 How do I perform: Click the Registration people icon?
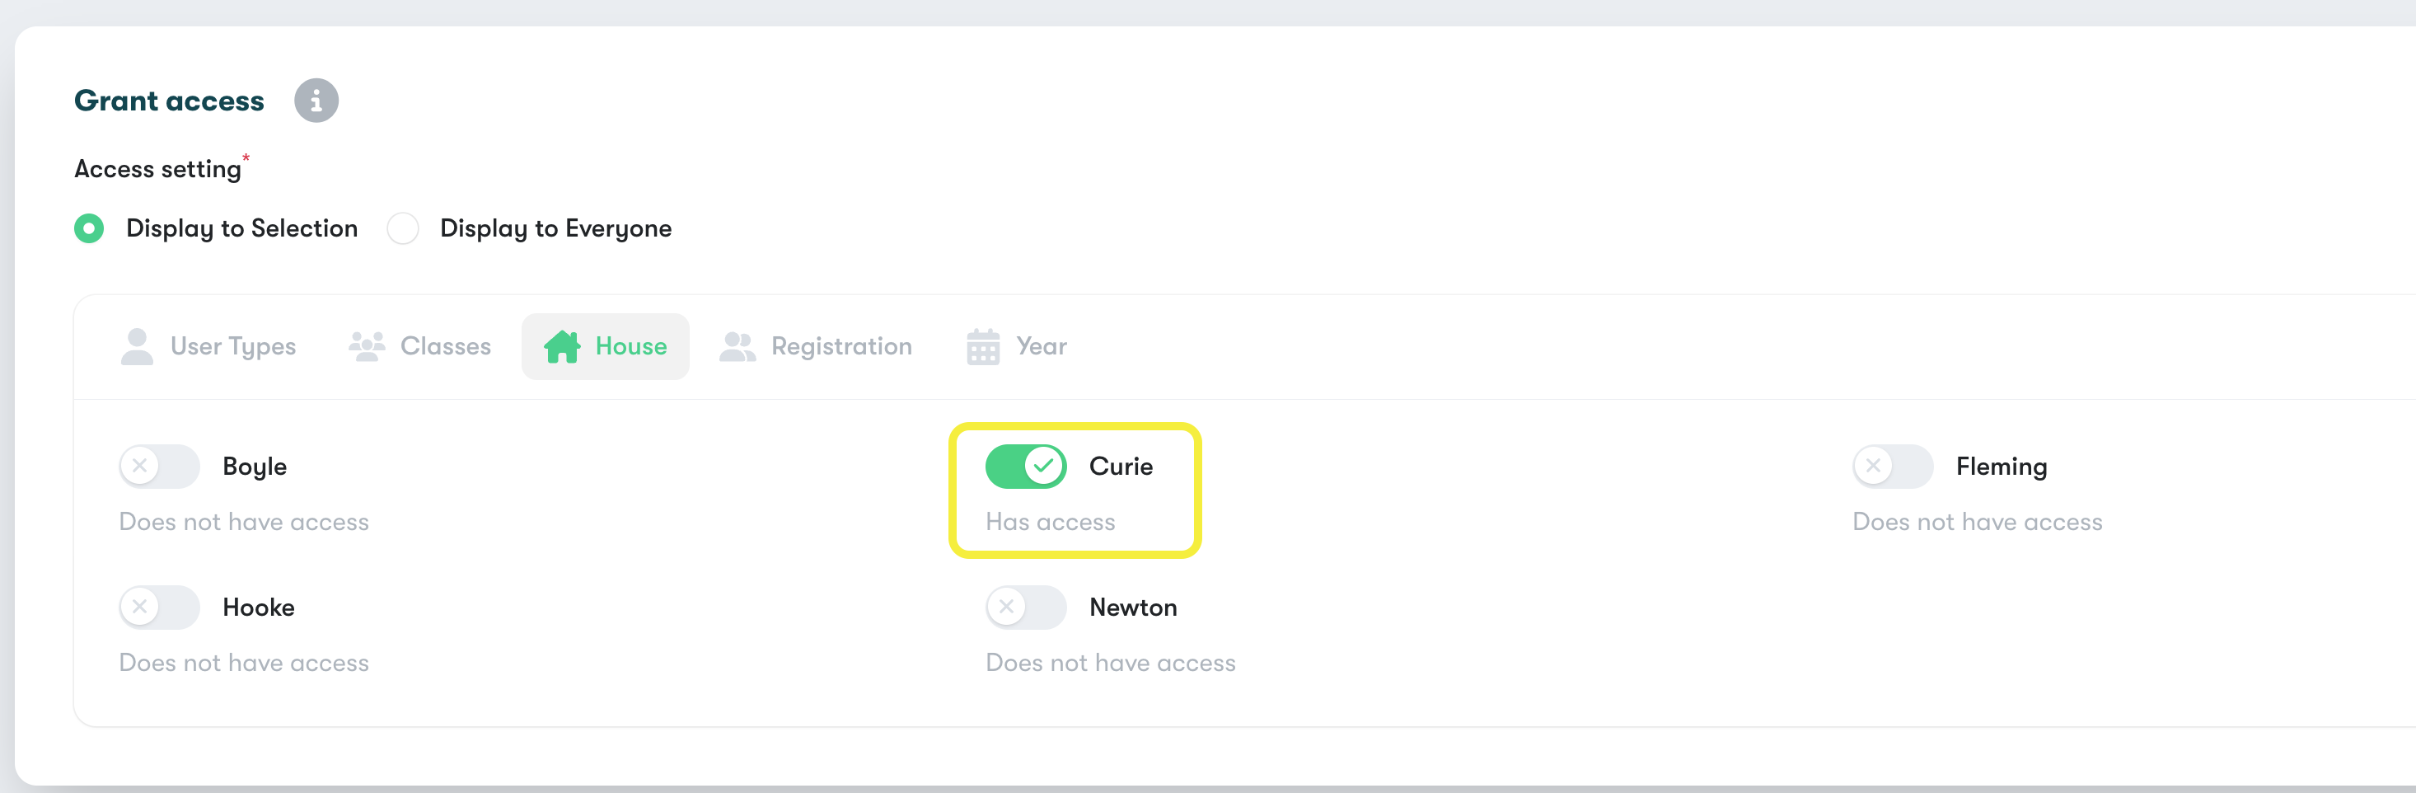(x=737, y=346)
